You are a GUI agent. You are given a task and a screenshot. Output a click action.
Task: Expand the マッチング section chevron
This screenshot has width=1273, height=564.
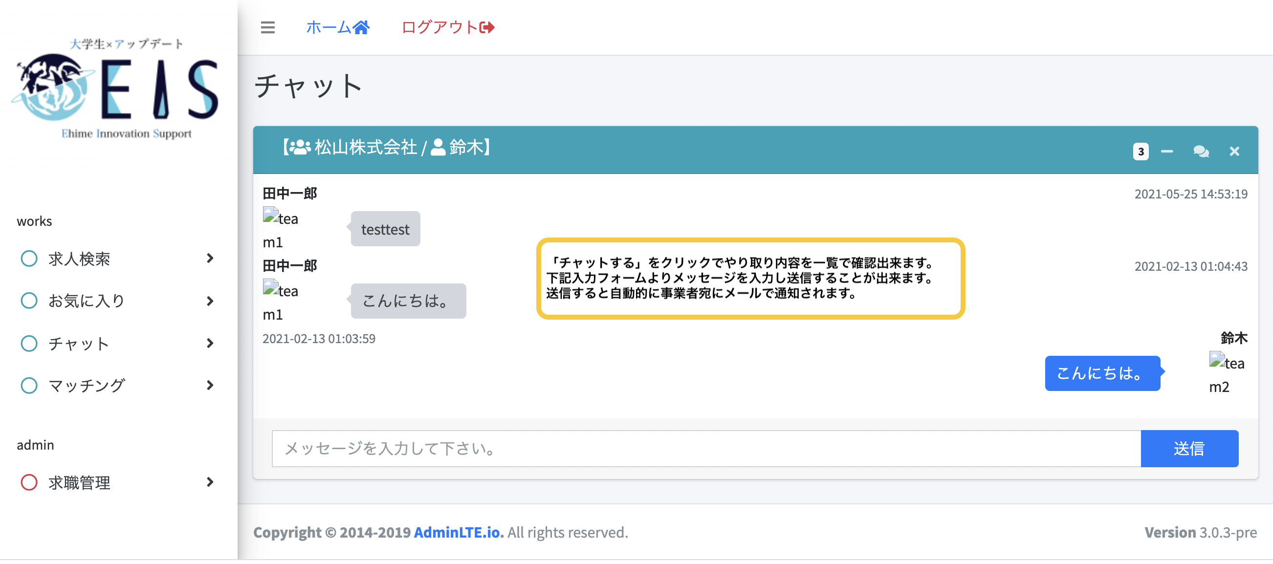point(212,385)
